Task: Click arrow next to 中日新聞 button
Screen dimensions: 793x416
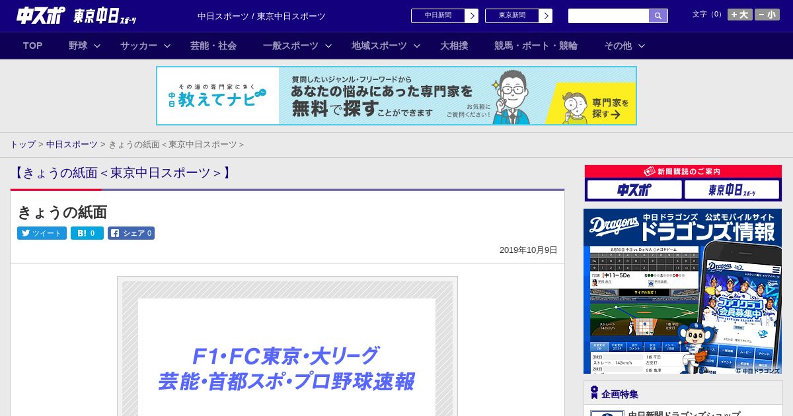Action: [x=472, y=16]
